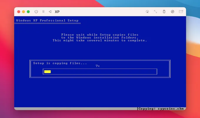Toggle mouse cursor capture icon

pyautogui.click(x=147, y=12)
